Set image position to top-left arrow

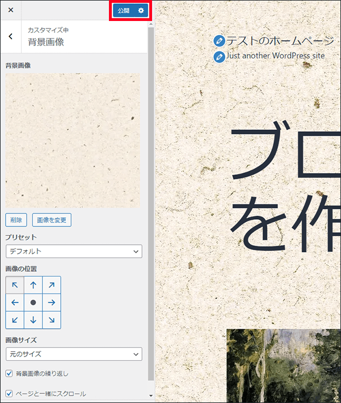tap(15, 286)
